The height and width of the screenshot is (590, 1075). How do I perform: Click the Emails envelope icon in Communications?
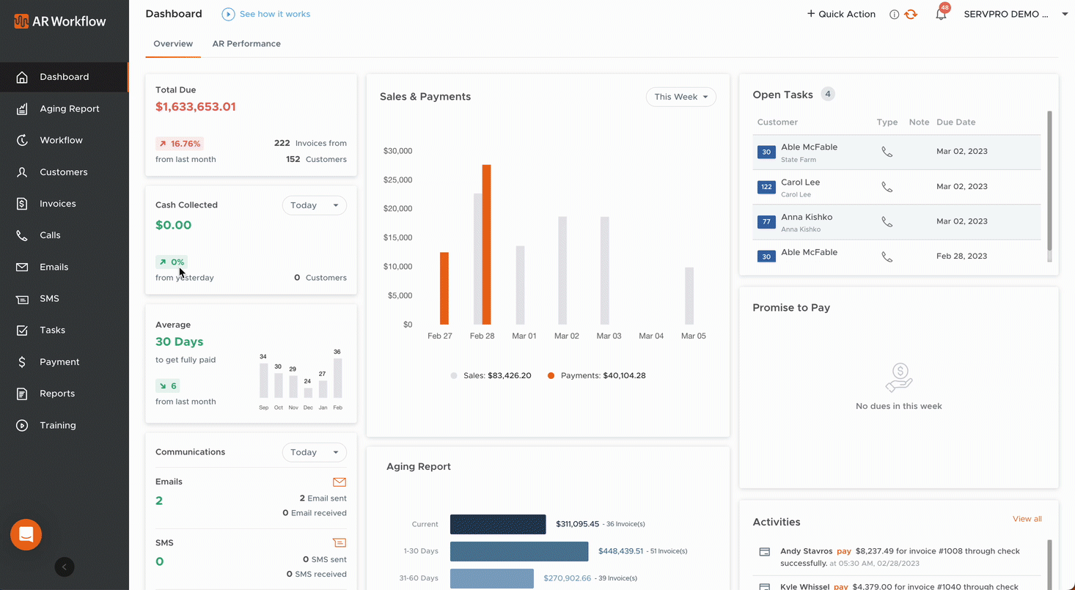coord(339,482)
